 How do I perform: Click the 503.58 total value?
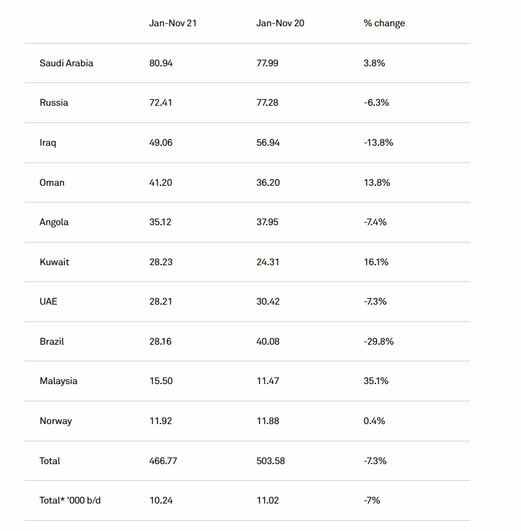[270, 461]
